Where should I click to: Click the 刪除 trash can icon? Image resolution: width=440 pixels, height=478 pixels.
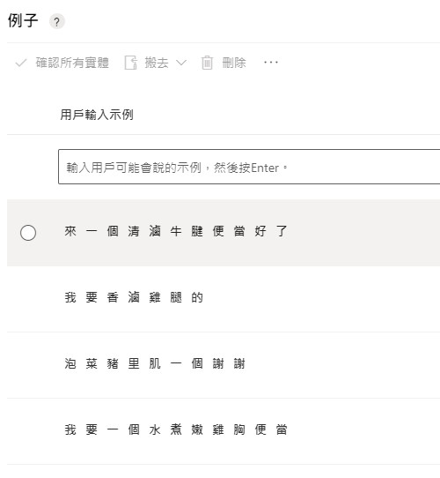tap(207, 63)
